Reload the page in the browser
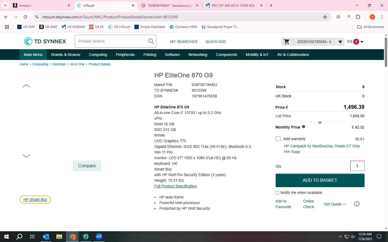The image size is (388, 242). (x=25, y=17)
